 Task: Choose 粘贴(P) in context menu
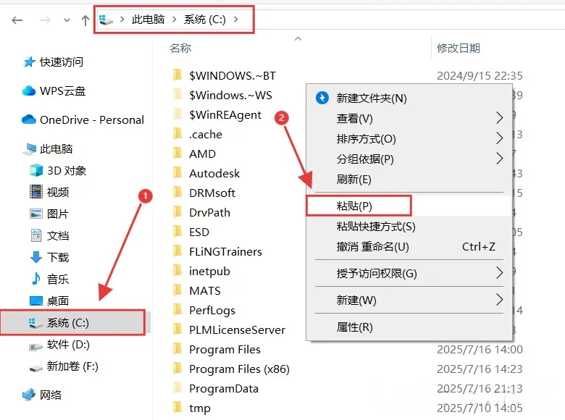pos(409,206)
